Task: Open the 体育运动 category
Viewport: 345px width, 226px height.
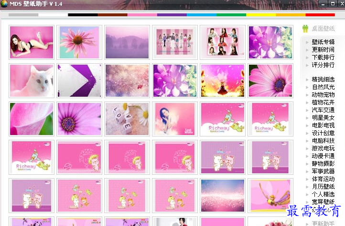Action: click(323, 179)
